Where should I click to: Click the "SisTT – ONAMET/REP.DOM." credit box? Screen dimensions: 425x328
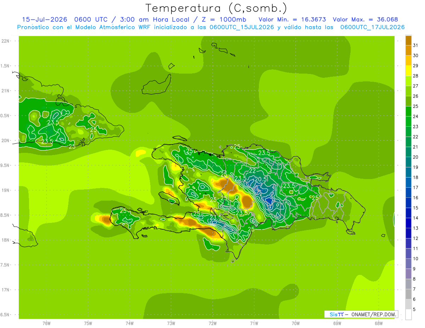[361, 314]
